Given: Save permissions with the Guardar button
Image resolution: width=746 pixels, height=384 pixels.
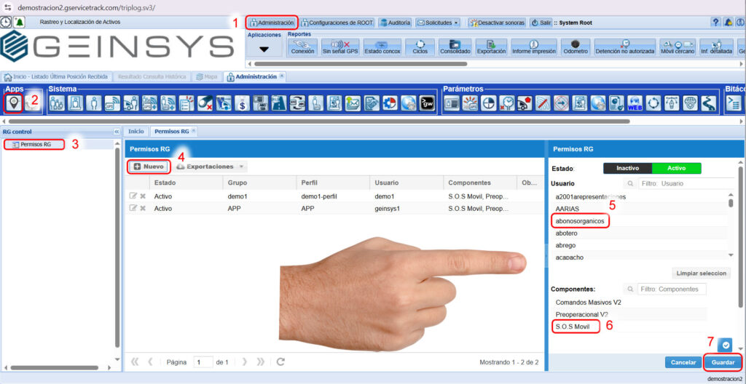Looking at the screenshot, I should coord(723,361).
